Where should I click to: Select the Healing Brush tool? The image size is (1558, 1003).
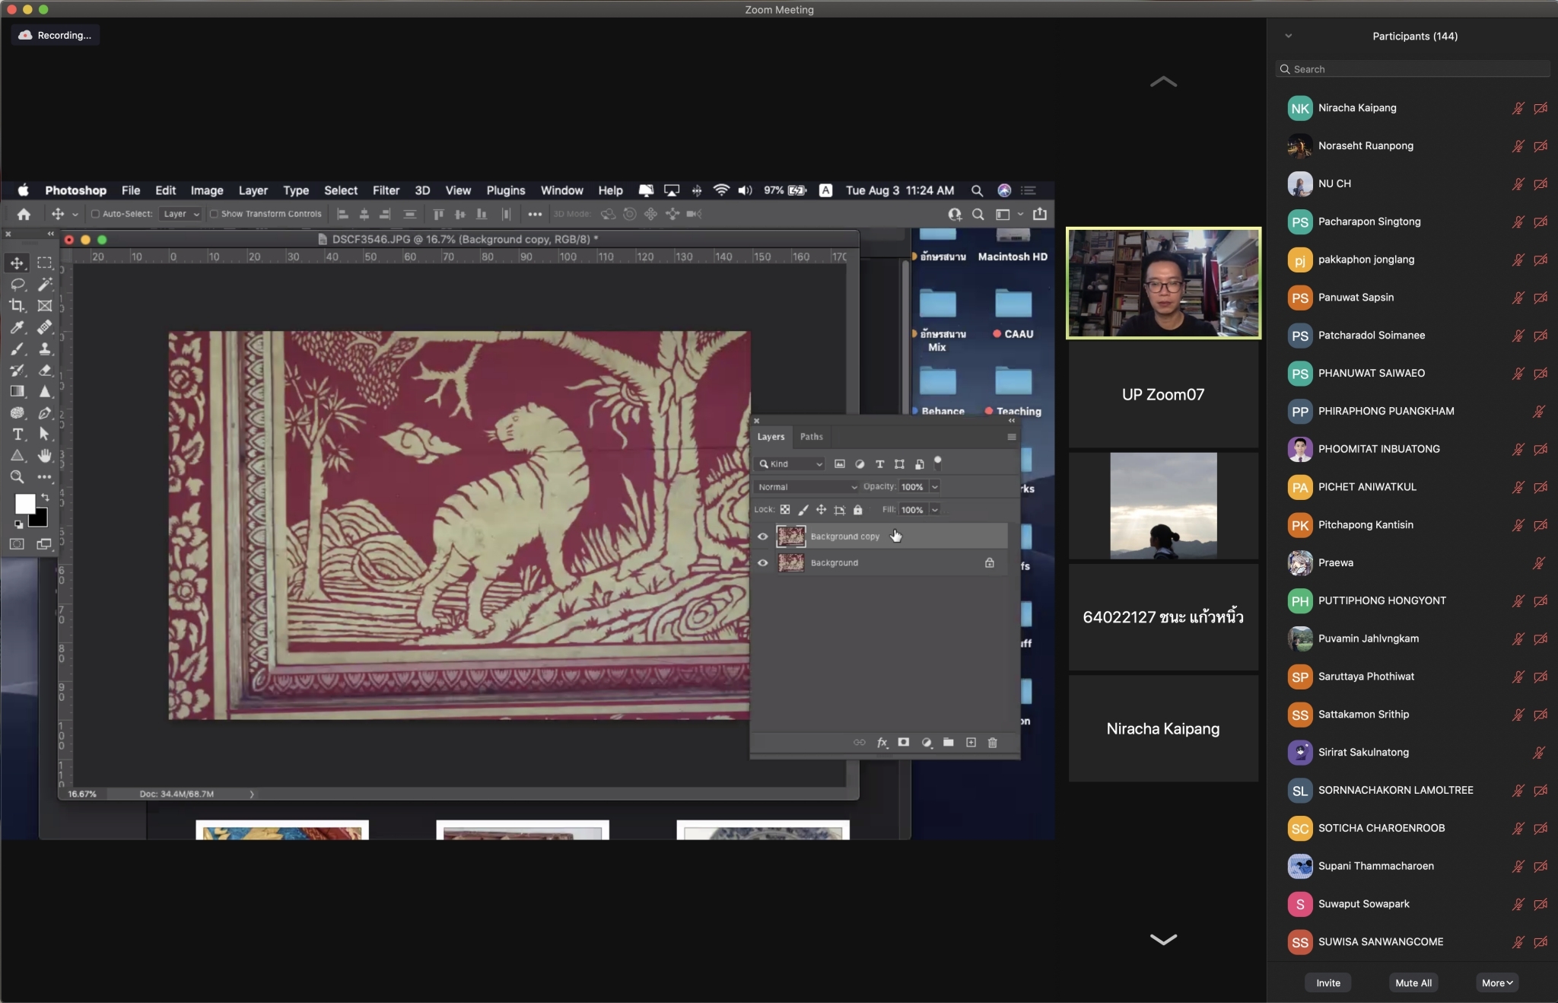(x=45, y=327)
